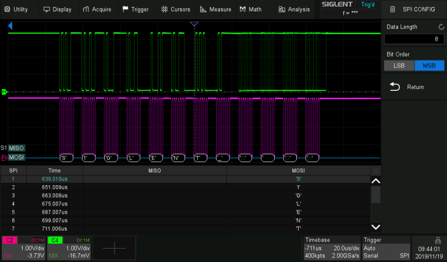The width and height of the screenshot is (447, 262).
Task: Toggle the C2 channel info box
Action: [x=23, y=248]
